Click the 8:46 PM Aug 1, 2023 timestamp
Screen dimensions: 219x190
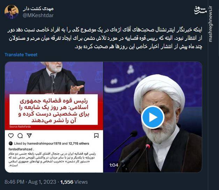(x=30, y=182)
